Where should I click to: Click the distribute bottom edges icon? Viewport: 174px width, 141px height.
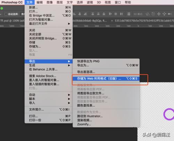click(x=104, y=14)
